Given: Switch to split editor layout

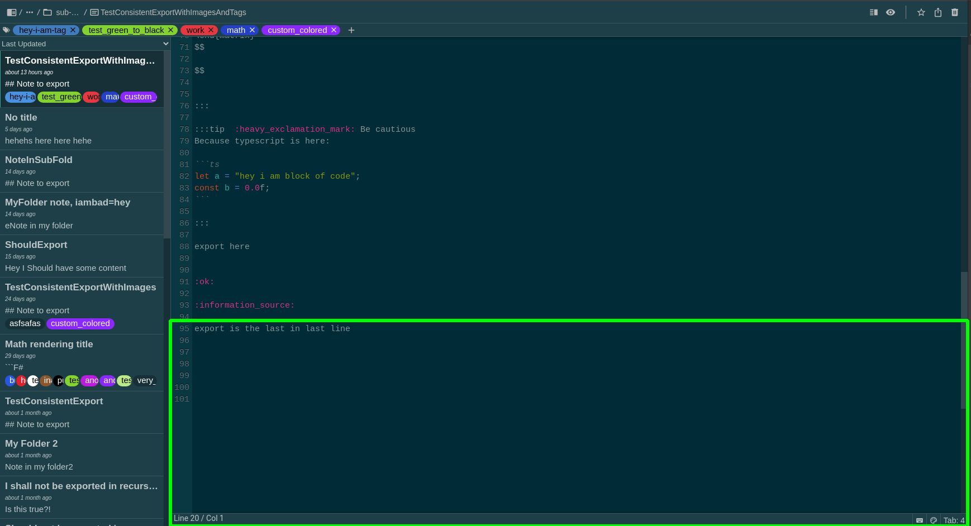Looking at the screenshot, I should coord(874,12).
